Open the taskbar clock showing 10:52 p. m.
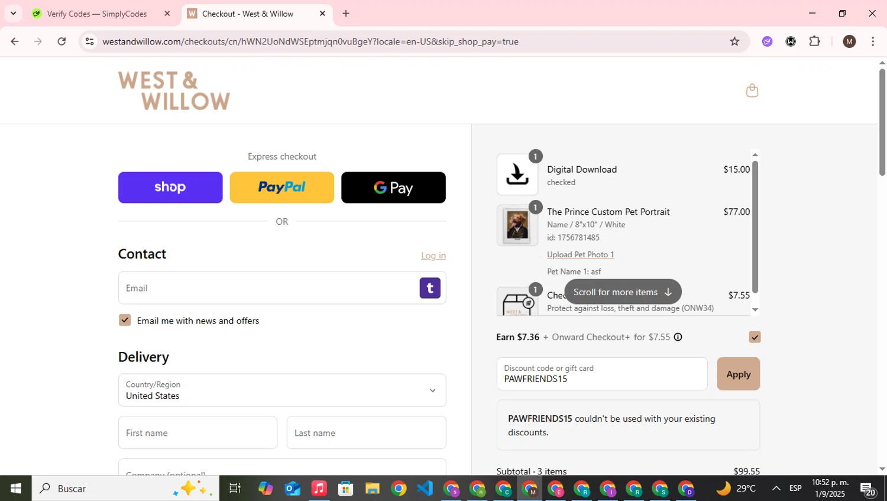The height and width of the screenshot is (501, 887). pos(829,489)
